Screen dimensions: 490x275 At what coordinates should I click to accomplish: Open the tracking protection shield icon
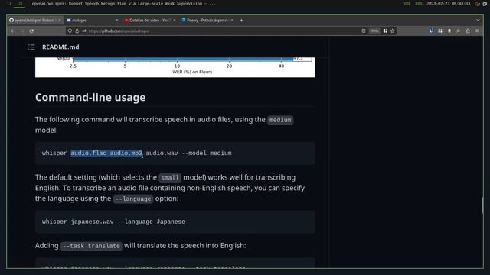click(x=70, y=31)
